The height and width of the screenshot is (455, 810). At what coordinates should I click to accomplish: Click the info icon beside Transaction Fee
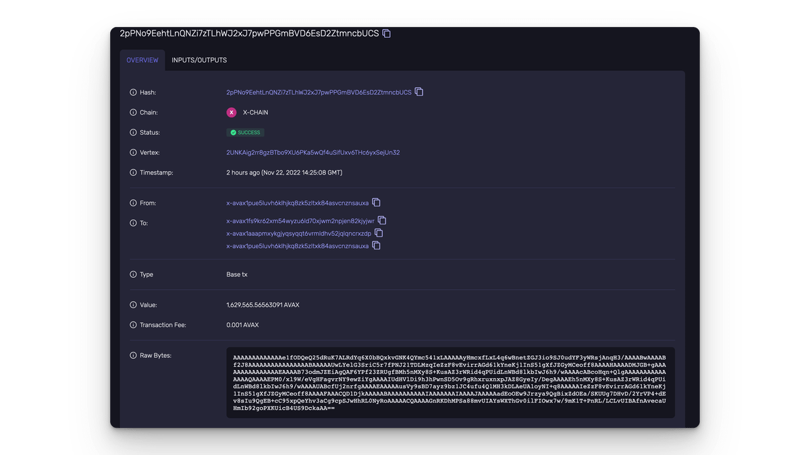pos(133,325)
